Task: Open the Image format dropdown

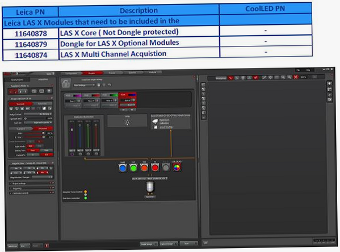Action: (x=37, y=114)
